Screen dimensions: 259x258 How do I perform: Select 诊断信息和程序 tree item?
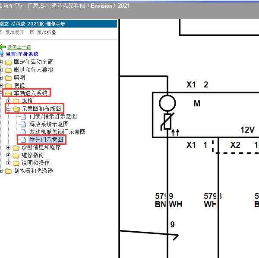coord(41,147)
